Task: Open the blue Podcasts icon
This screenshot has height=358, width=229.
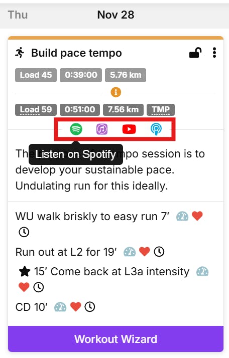Action: pos(156,129)
